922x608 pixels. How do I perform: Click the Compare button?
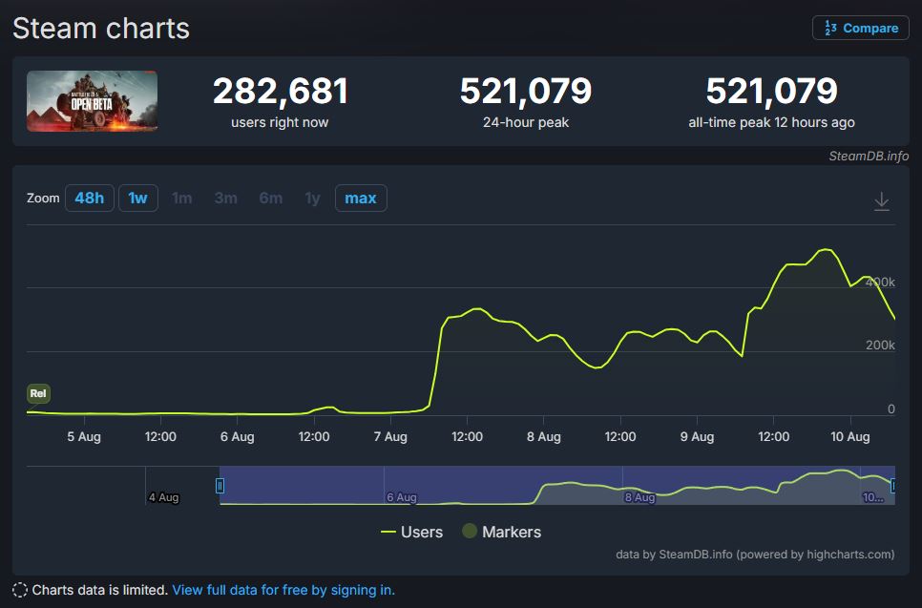pyautogui.click(x=860, y=29)
